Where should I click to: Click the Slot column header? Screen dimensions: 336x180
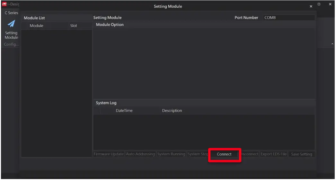click(x=74, y=26)
